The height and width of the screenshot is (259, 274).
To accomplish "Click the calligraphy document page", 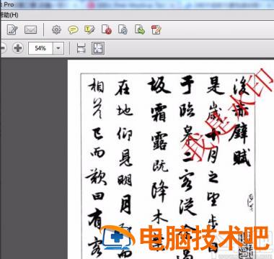I will click(171, 160).
